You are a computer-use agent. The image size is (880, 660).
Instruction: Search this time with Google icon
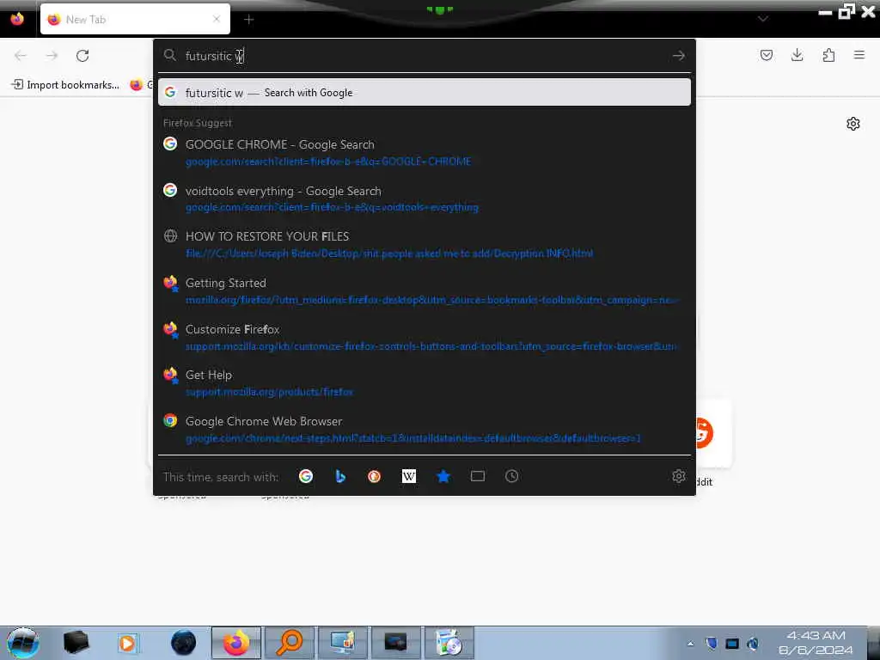pos(306,476)
